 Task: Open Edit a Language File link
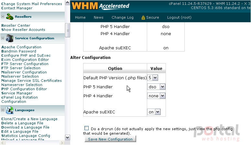(20, 131)
